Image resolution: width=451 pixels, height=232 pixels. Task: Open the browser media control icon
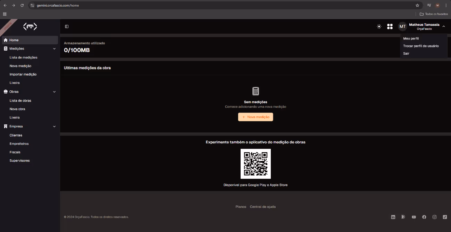coord(429,6)
